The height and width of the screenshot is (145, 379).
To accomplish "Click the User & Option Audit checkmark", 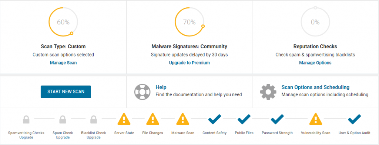I will (x=354, y=119).
